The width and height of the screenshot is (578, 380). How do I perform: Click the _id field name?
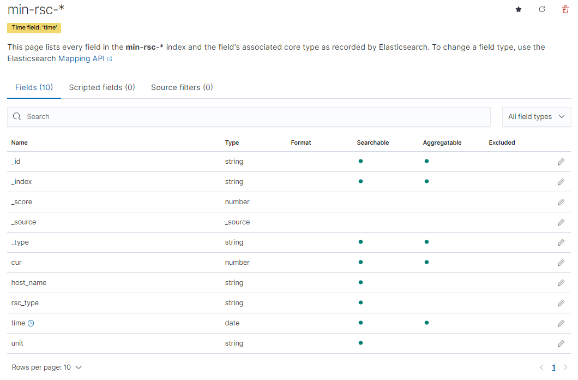(x=16, y=162)
